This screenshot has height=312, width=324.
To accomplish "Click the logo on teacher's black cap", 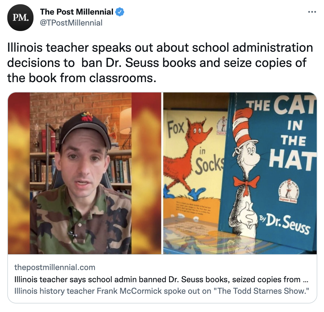I will (x=87, y=116).
